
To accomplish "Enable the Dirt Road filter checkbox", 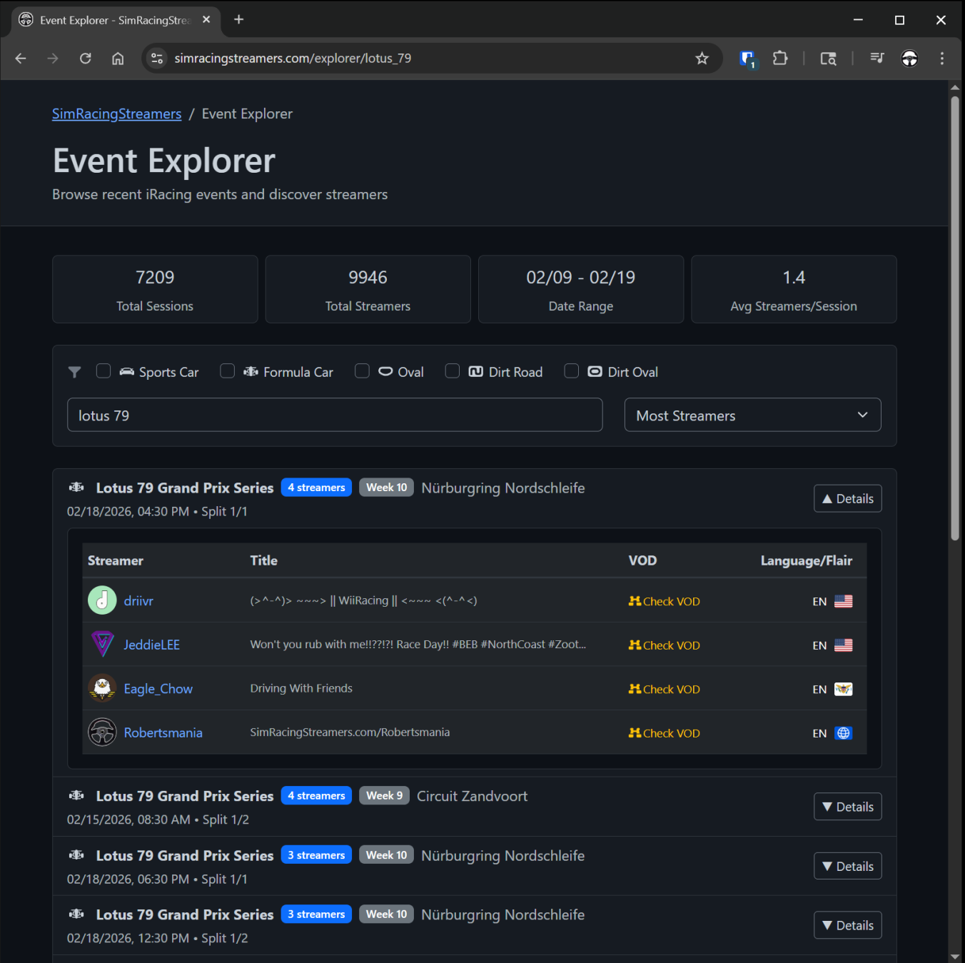I will pos(452,370).
